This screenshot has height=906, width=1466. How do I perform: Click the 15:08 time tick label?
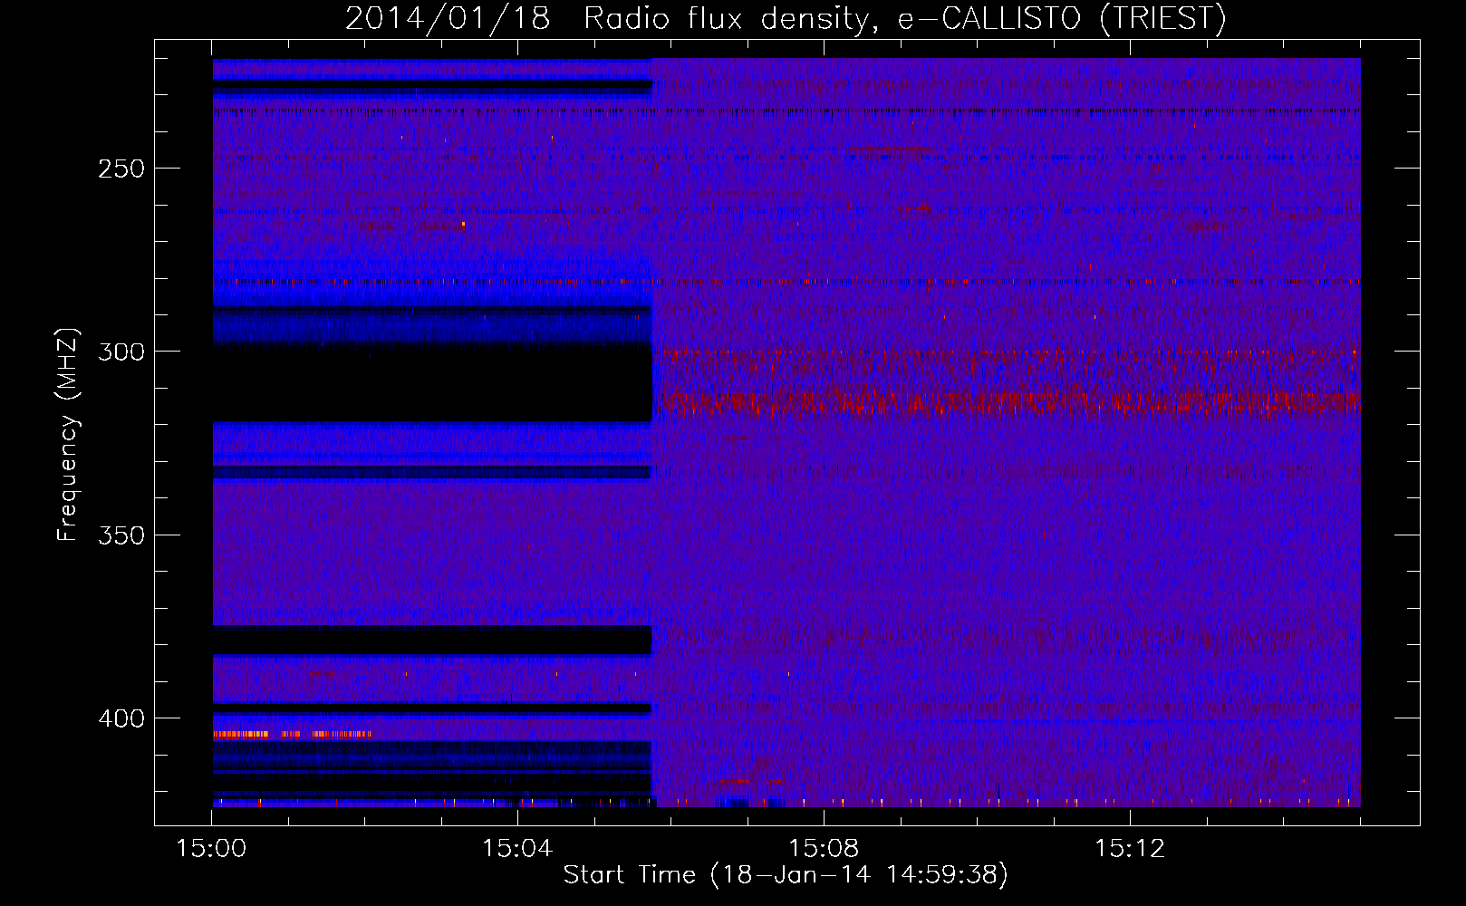coord(824,848)
